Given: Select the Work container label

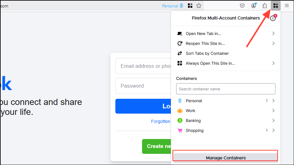Looking at the screenshot, I should [x=190, y=111].
